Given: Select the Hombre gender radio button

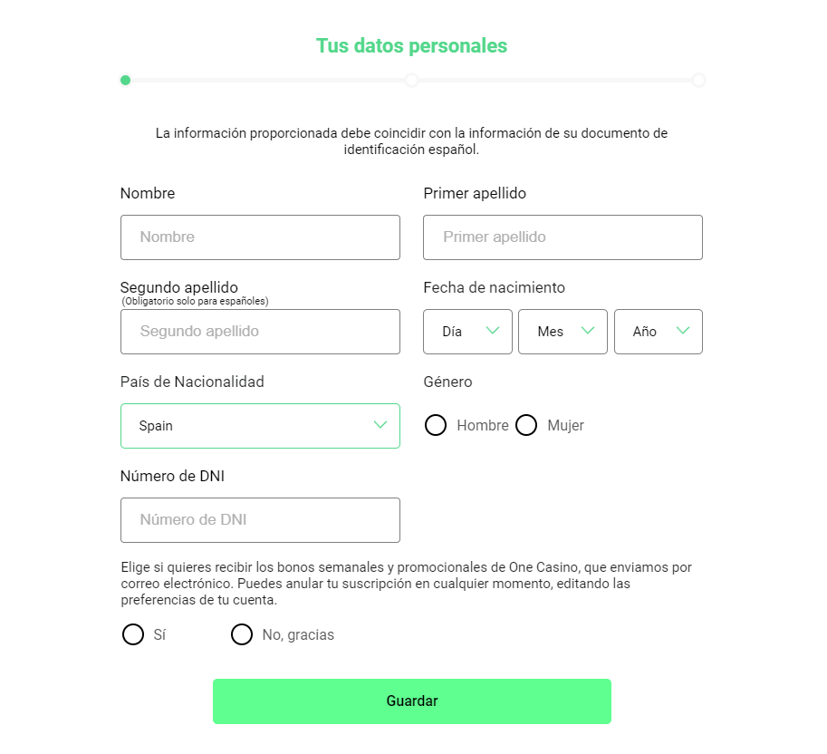Looking at the screenshot, I should pos(436,425).
